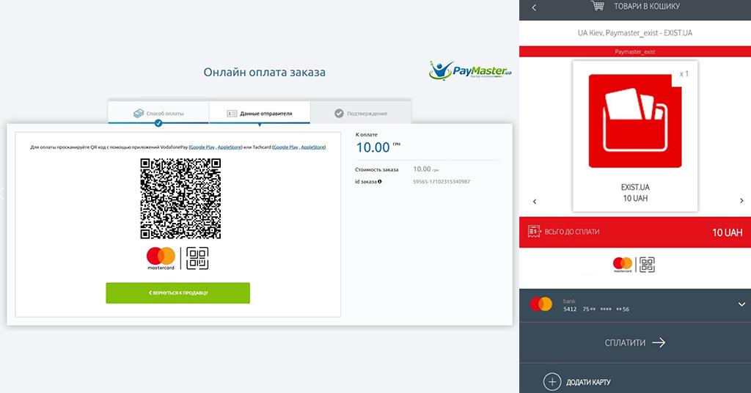Screen dimensions: 751x393
Task: Go back with the top-left arrow
Action: pyautogui.click(x=534, y=7)
